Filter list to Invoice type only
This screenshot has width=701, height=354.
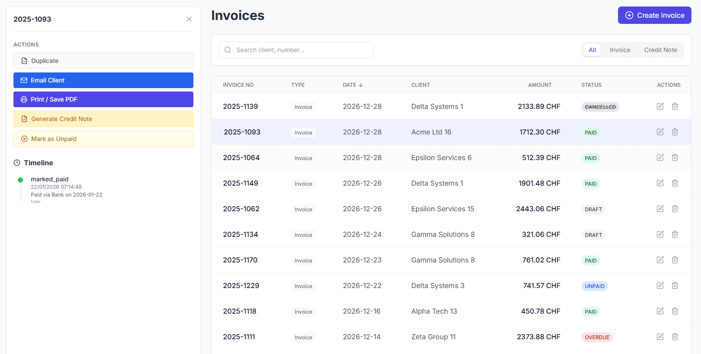click(x=620, y=50)
